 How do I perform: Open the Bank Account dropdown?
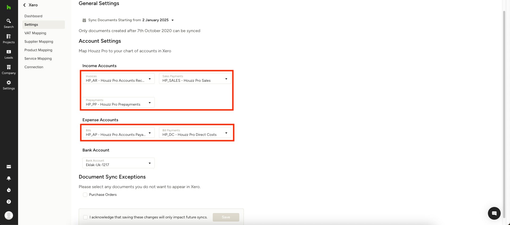coord(119,163)
